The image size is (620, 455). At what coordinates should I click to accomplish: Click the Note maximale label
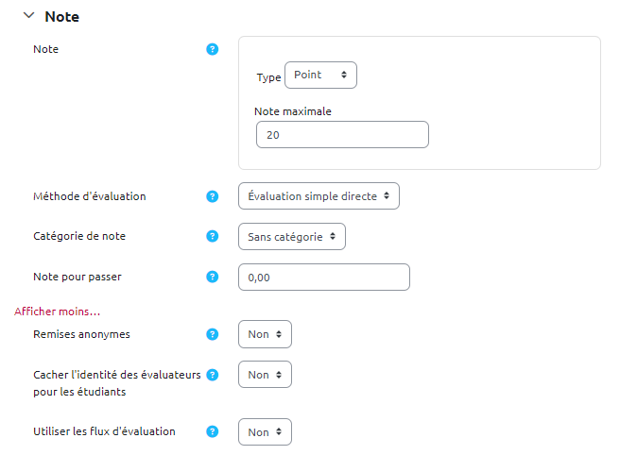293,111
